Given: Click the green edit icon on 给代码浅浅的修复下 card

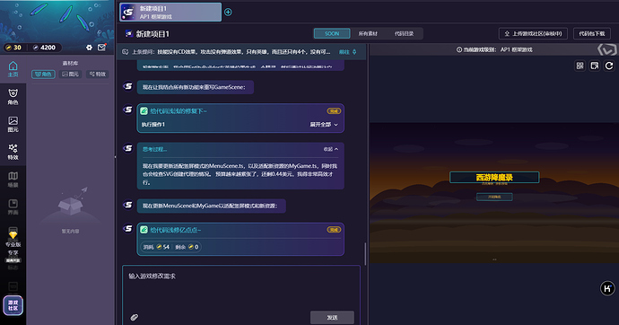Looking at the screenshot, I should (144, 111).
